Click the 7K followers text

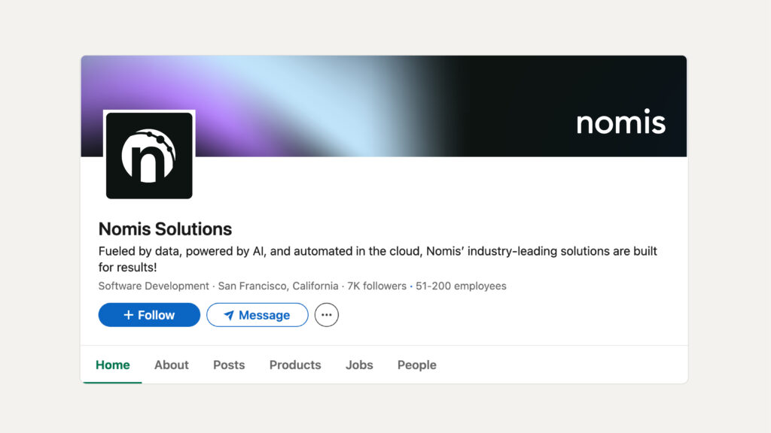(376, 286)
